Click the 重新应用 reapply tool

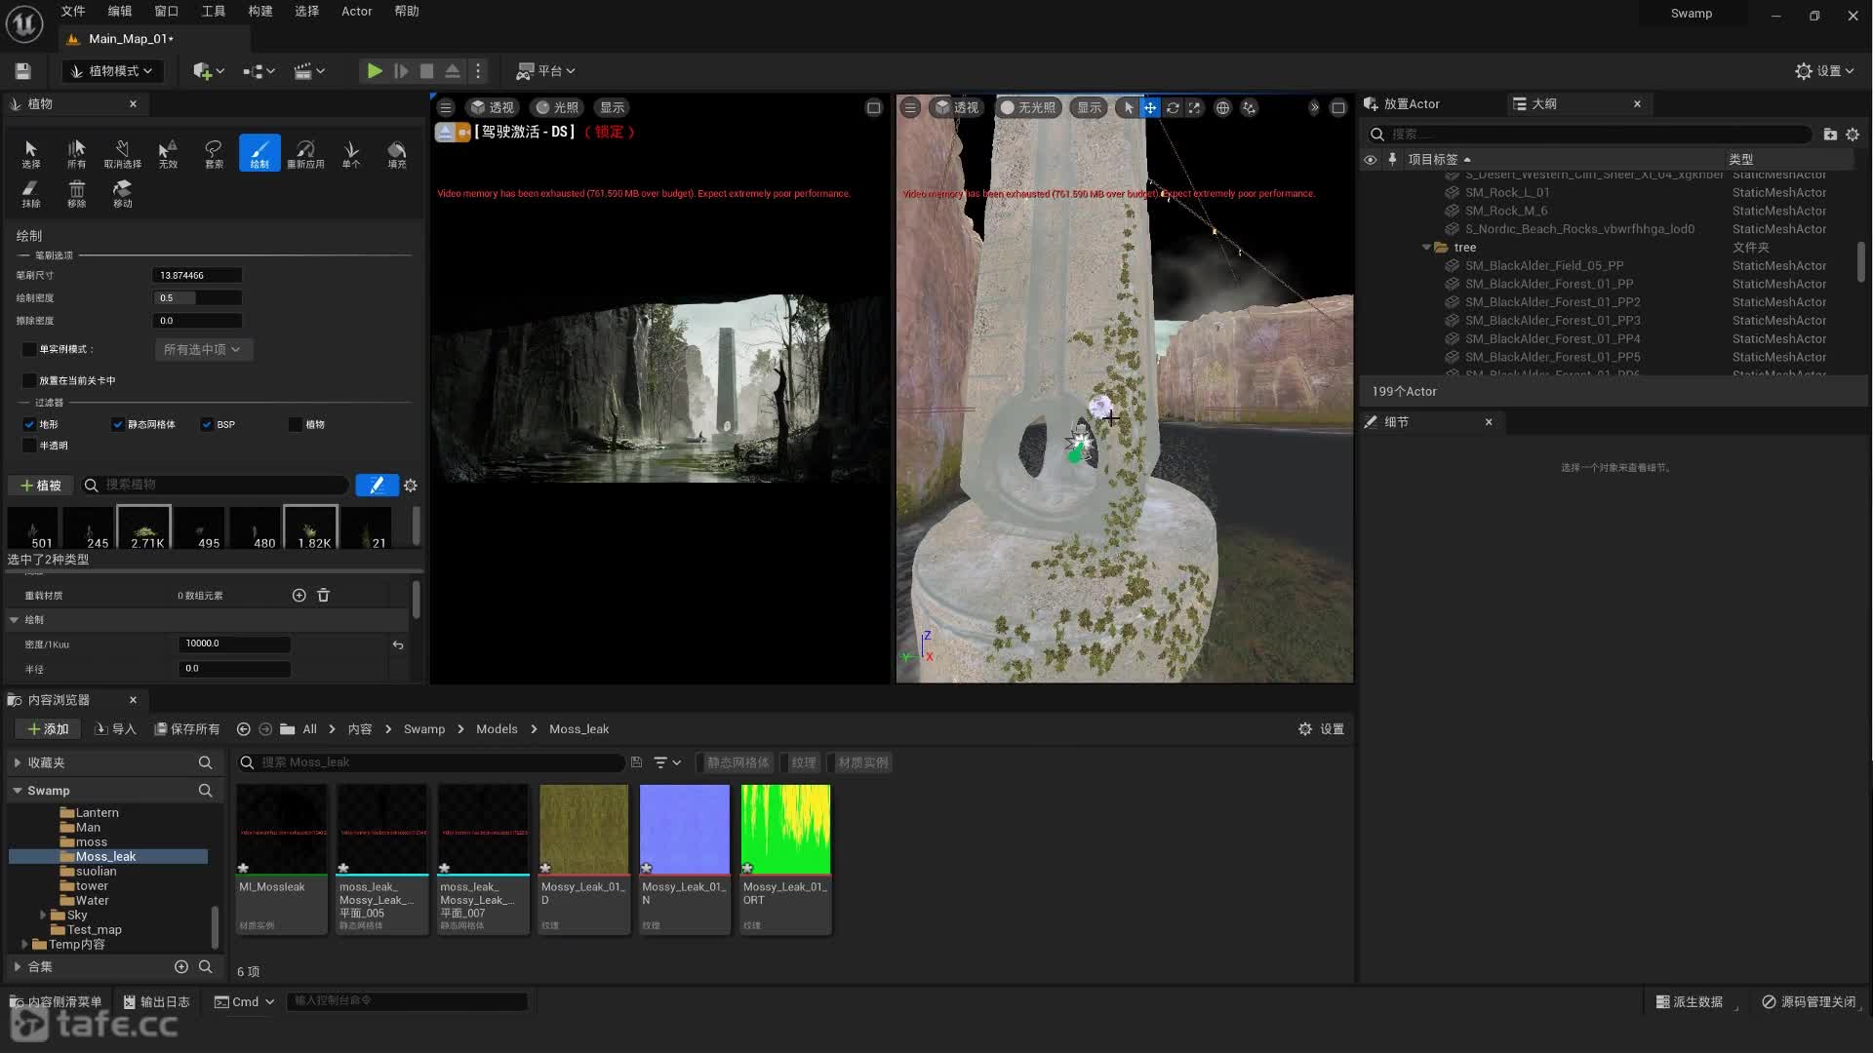(x=304, y=153)
